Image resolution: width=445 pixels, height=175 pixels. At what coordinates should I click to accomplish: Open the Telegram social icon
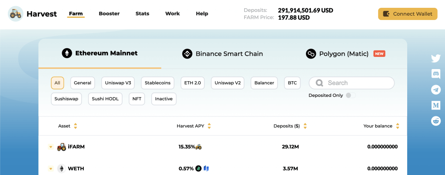435,90
